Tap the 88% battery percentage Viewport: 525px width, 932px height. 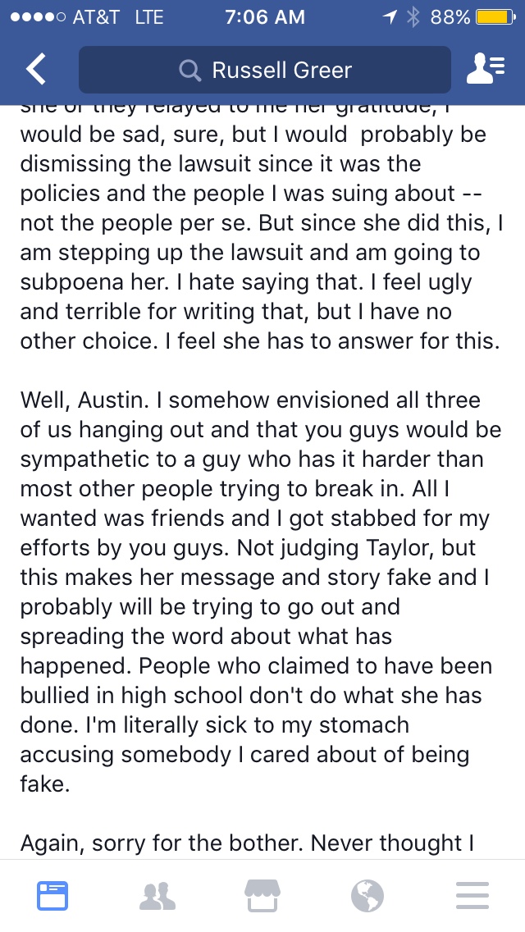point(450,17)
